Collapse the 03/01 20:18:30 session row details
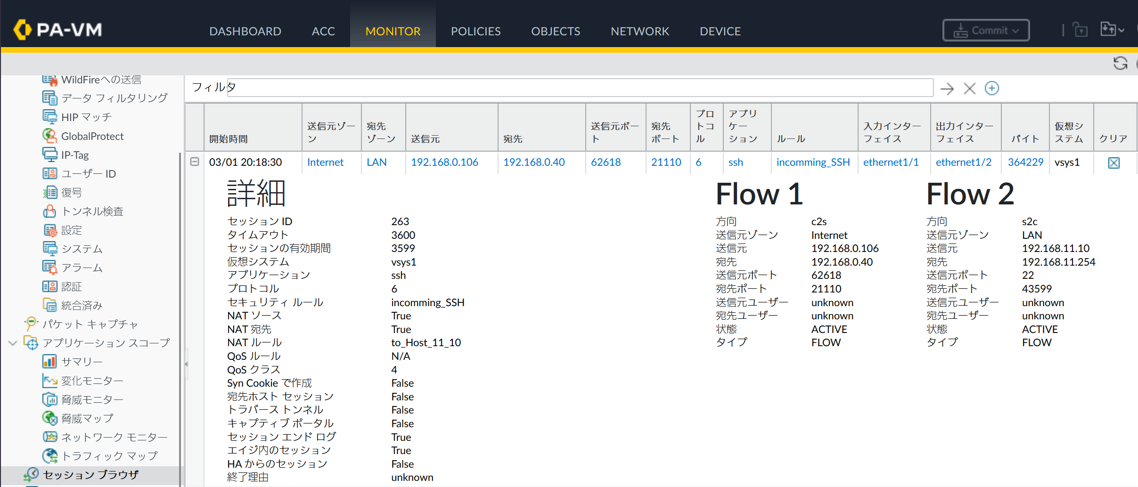Image resolution: width=1138 pixels, height=487 pixels. pos(195,162)
